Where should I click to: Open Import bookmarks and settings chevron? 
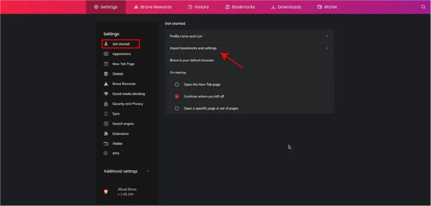click(327, 48)
